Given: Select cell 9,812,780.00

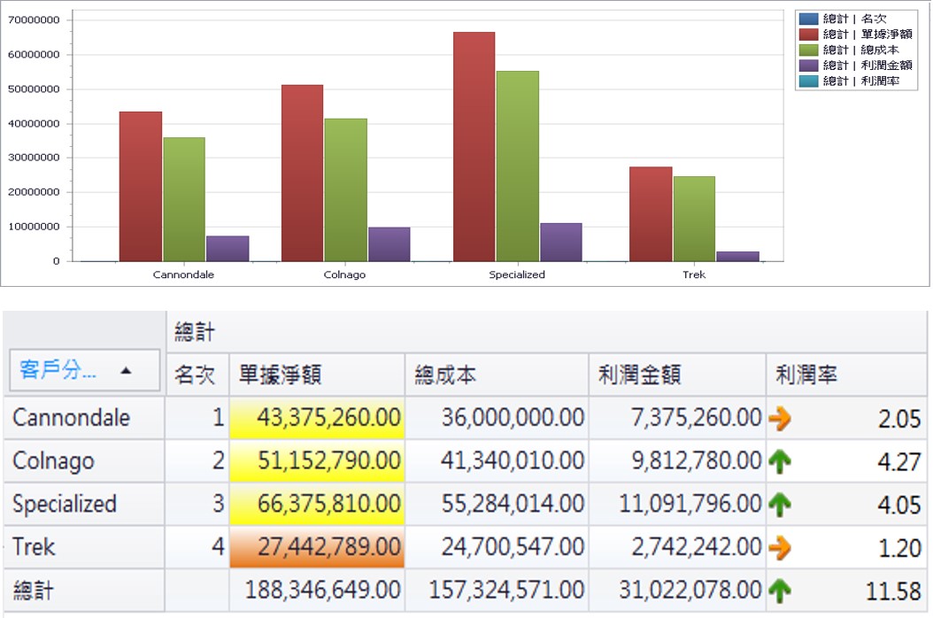Looking at the screenshot, I should point(677,460).
